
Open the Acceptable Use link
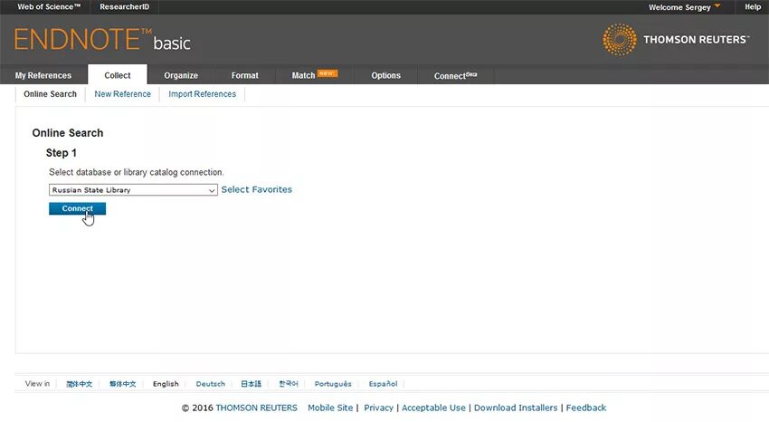pyautogui.click(x=433, y=408)
